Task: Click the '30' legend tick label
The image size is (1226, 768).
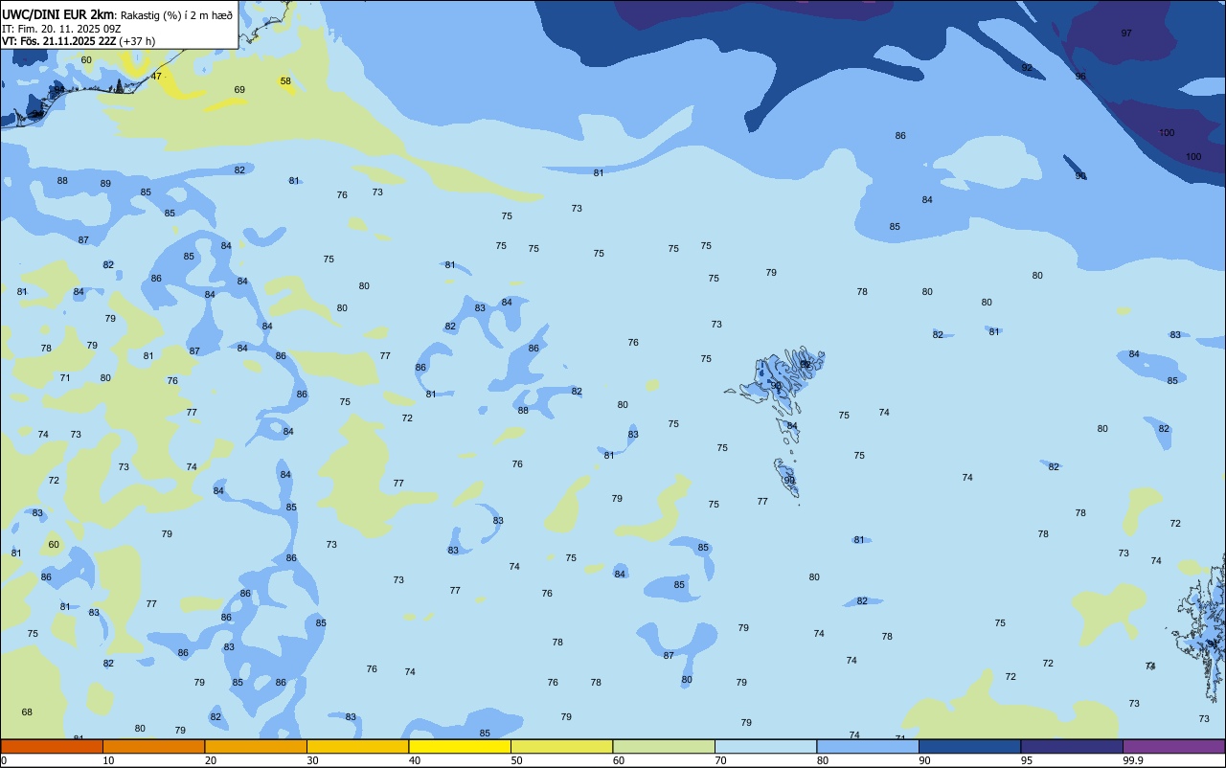Action: [x=312, y=760]
